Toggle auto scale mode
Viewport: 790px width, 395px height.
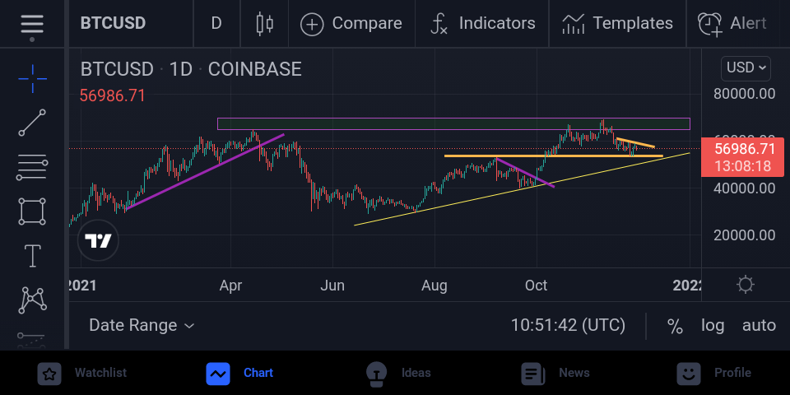click(x=759, y=326)
